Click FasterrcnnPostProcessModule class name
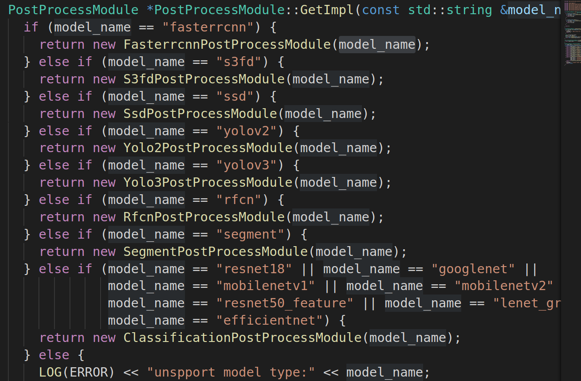The image size is (581, 381). (x=231, y=44)
